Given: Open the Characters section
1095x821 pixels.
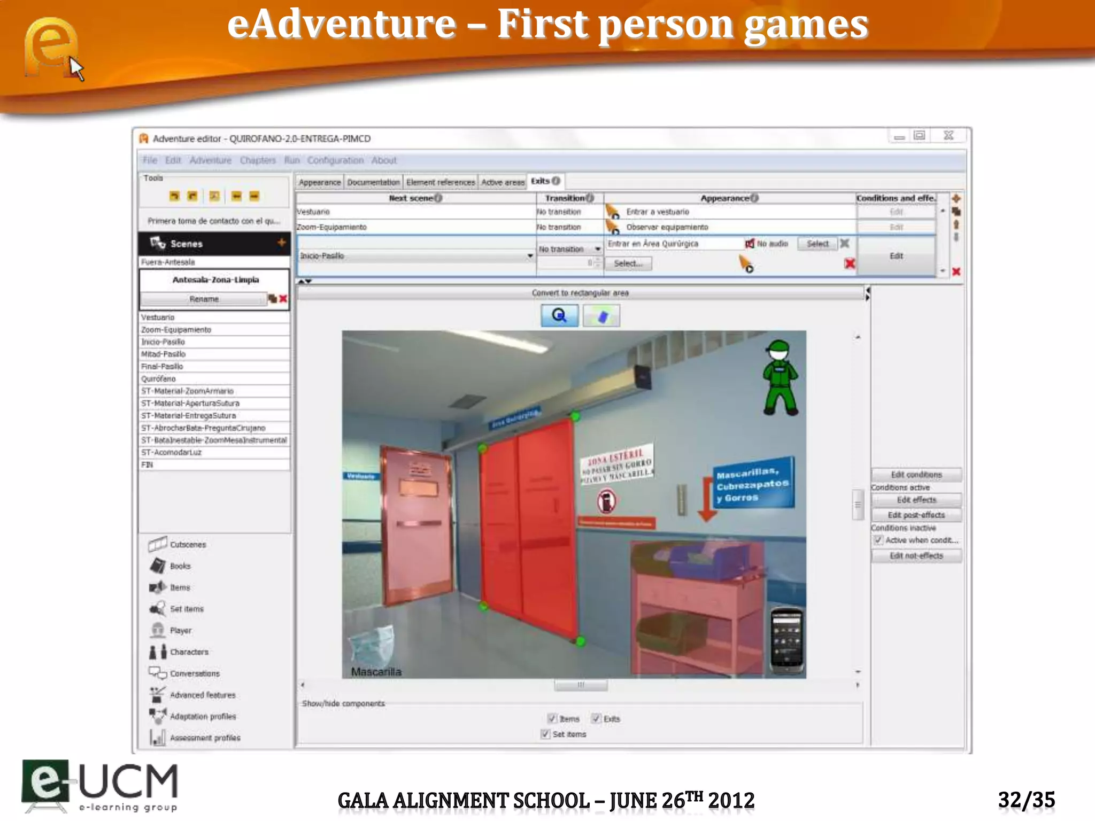Looking at the screenshot, I should [x=179, y=652].
